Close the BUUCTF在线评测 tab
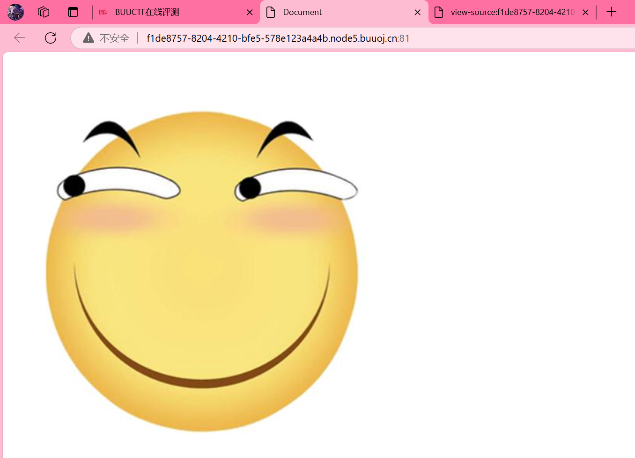The width and height of the screenshot is (635, 458). point(250,12)
